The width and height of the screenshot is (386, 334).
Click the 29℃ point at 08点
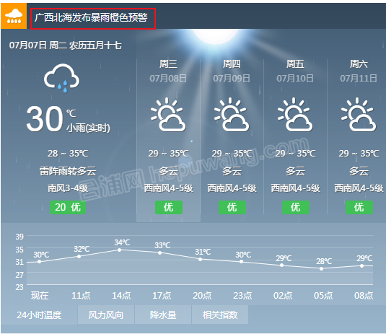(362, 265)
